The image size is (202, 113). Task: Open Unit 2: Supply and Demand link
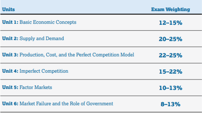click(33, 38)
